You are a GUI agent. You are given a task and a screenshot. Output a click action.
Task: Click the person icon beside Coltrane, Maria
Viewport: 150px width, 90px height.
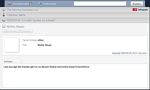click(x=4, y=15)
